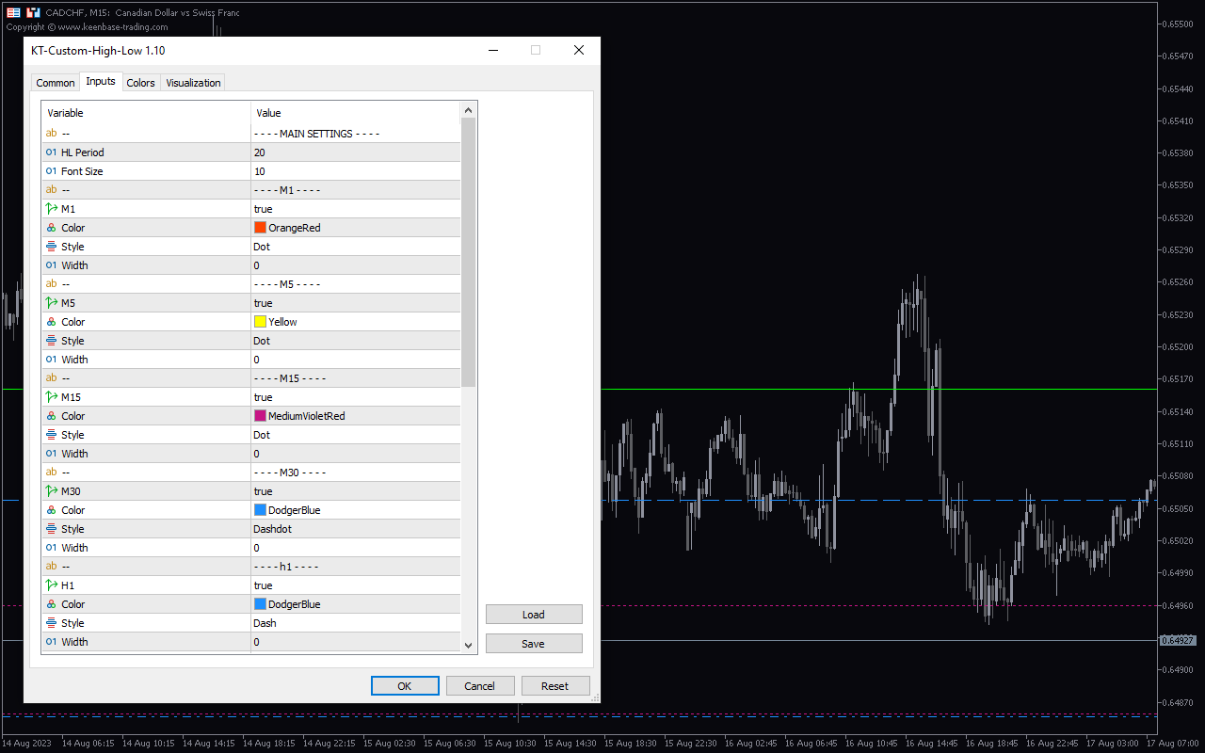Select the Yellow color swatch for M5
Viewport: 1205px width, 753px height.
pos(260,322)
